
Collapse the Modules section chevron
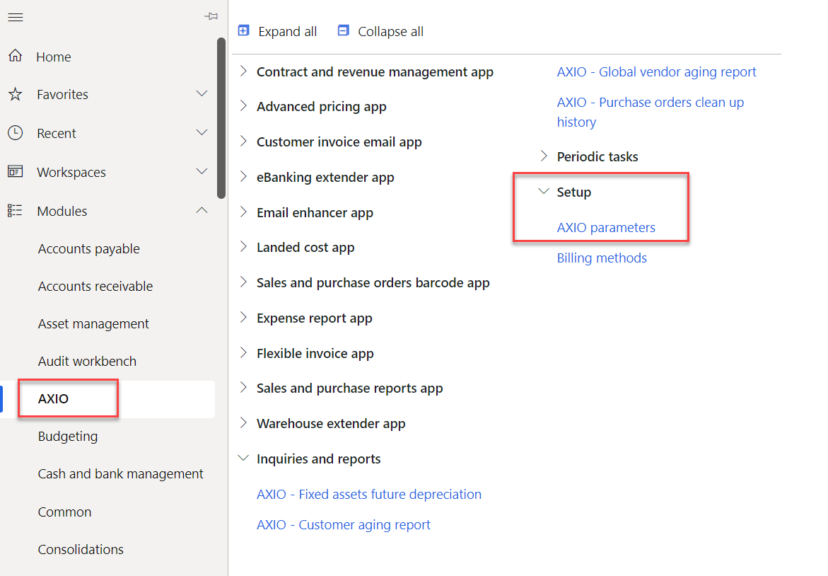(202, 211)
